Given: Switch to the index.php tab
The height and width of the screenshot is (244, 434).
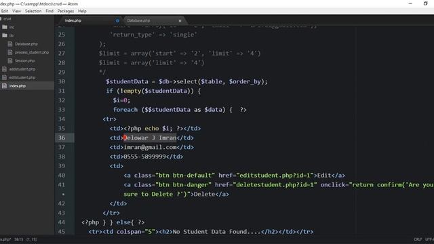Looking at the screenshot, I should [x=73, y=20].
